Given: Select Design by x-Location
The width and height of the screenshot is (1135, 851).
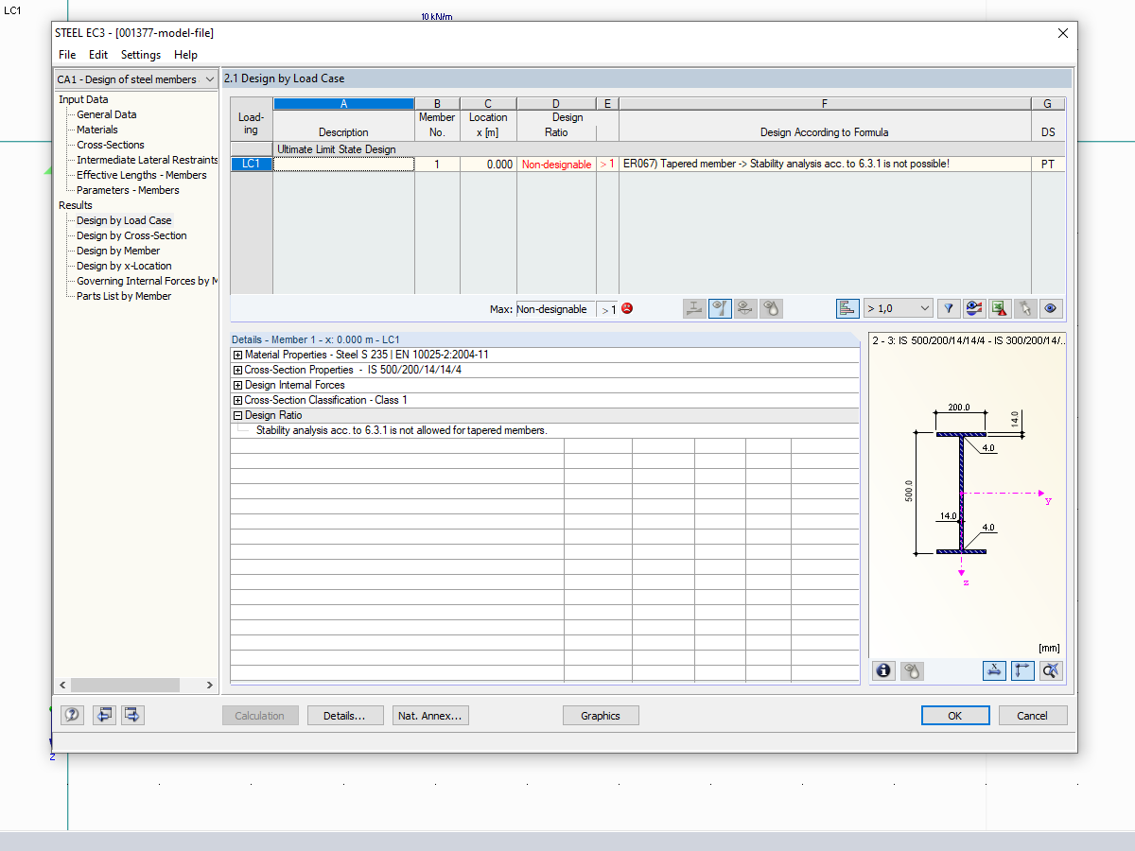Looking at the screenshot, I should pyautogui.click(x=124, y=266).
